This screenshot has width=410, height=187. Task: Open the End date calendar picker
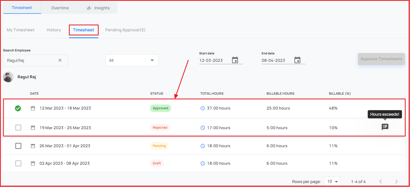(297, 60)
